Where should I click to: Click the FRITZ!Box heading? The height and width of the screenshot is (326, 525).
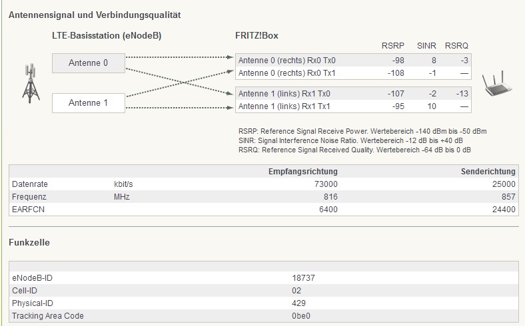257,36
